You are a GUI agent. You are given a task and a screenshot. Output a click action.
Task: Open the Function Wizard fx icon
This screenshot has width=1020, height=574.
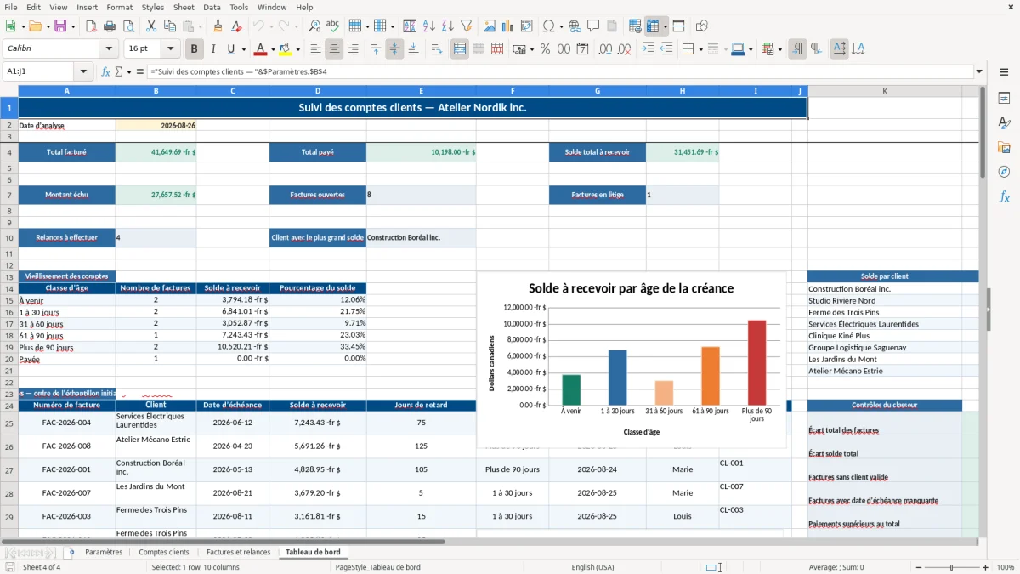(x=105, y=71)
